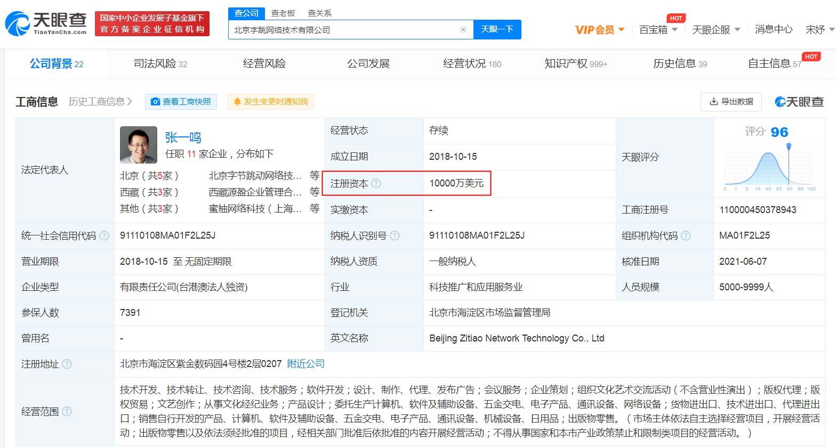Click the credit code value 91110108MA01F2L25J
836x448 pixels.
168,235
